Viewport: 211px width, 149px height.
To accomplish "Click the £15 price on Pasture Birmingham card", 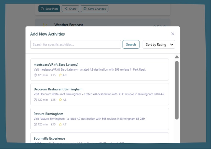I will [x=53, y=124].
